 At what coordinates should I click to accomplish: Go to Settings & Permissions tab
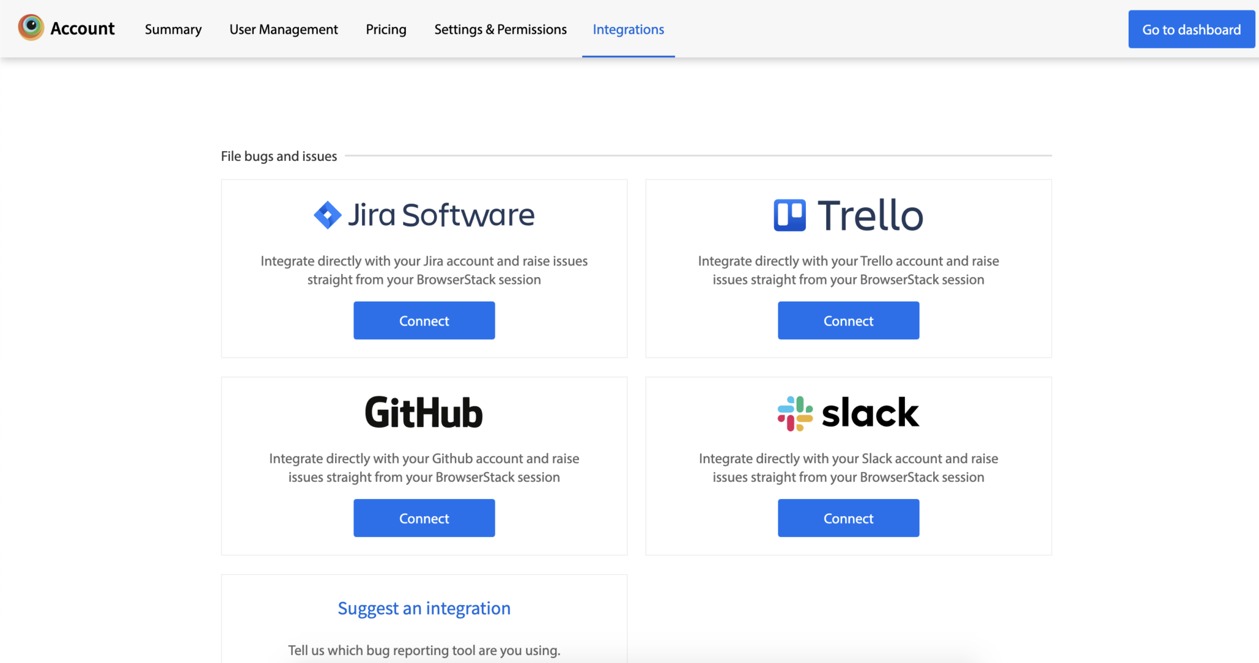(500, 29)
